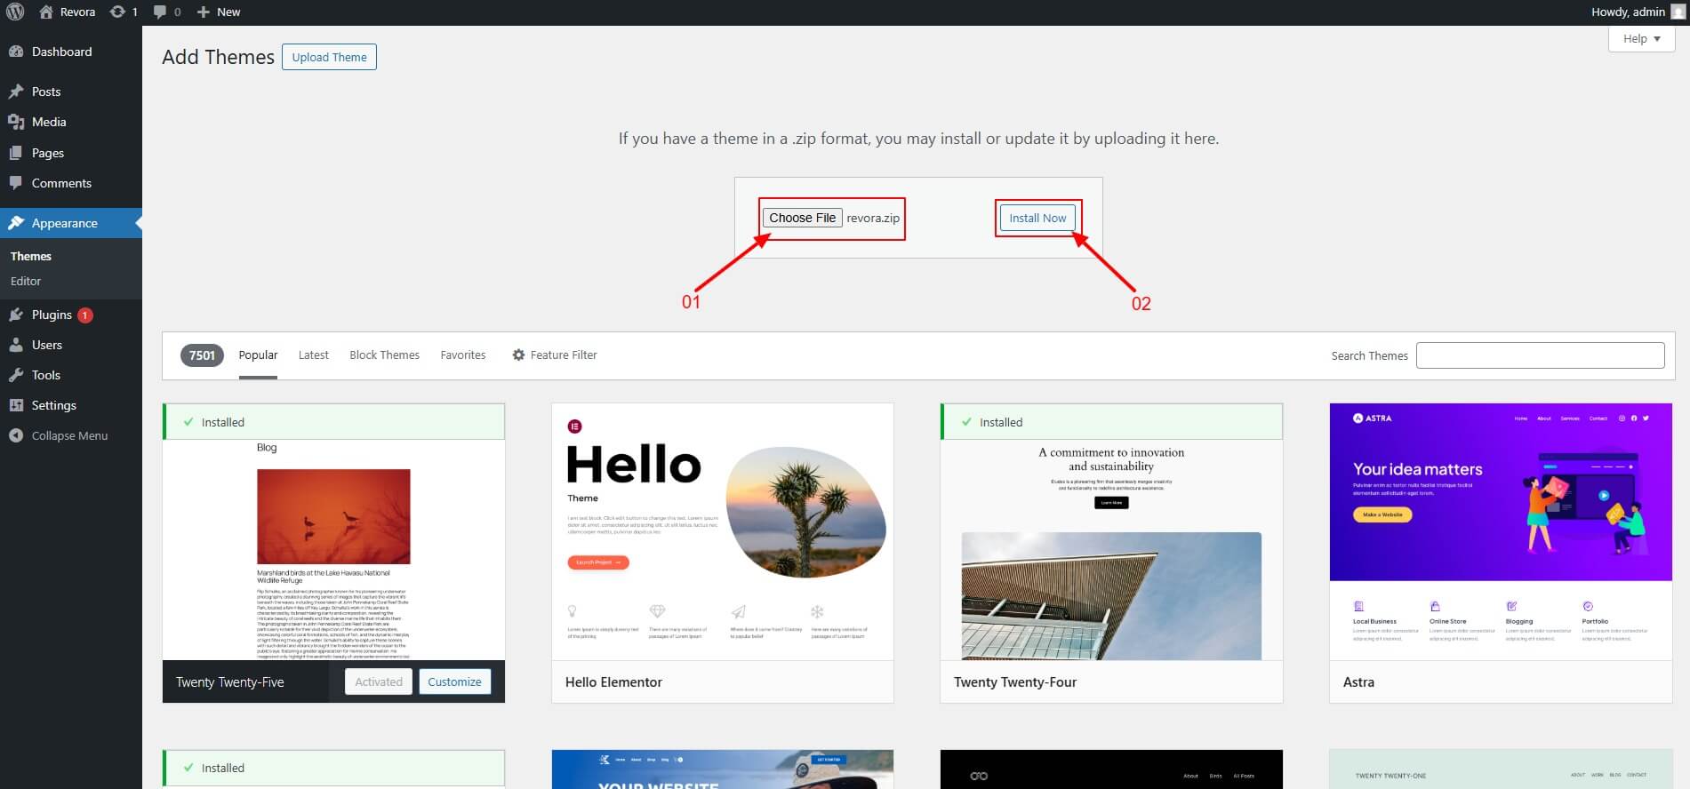Viewport: 1690px width, 789px height.
Task: Click the Hello Elementor theme name
Action: [613, 682]
